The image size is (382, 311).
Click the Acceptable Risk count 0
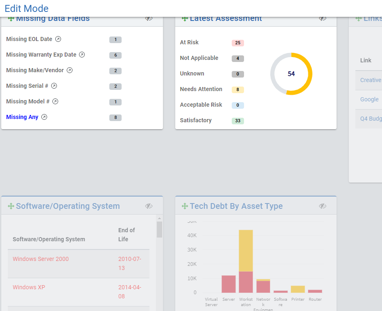coord(238,105)
